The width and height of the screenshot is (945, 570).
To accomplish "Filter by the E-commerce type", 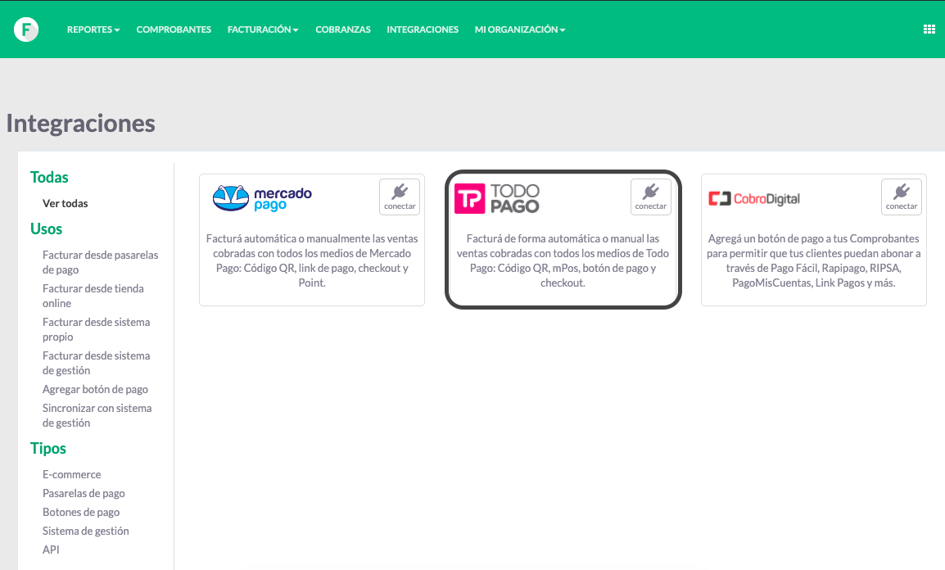I will [x=72, y=475].
